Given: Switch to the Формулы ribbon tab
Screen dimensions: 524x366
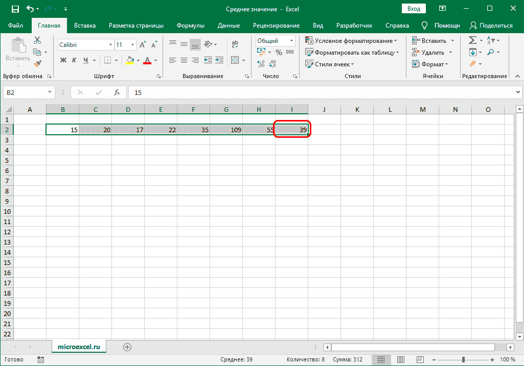Looking at the screenshot, I should [x=190, y=26].
